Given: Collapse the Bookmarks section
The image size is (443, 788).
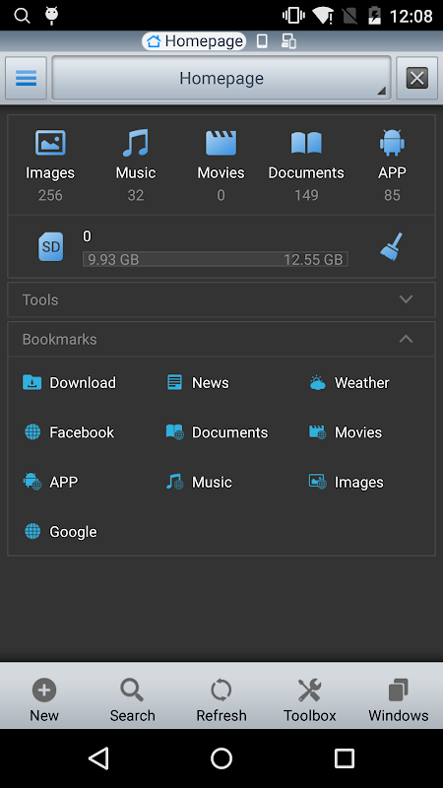Looking at the screenshot, I should [221, 339].
